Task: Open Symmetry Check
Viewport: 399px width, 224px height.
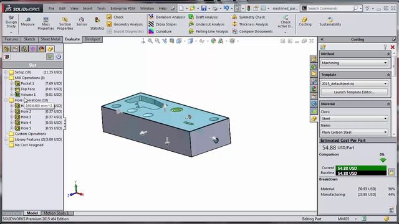Action: [249, 17]
